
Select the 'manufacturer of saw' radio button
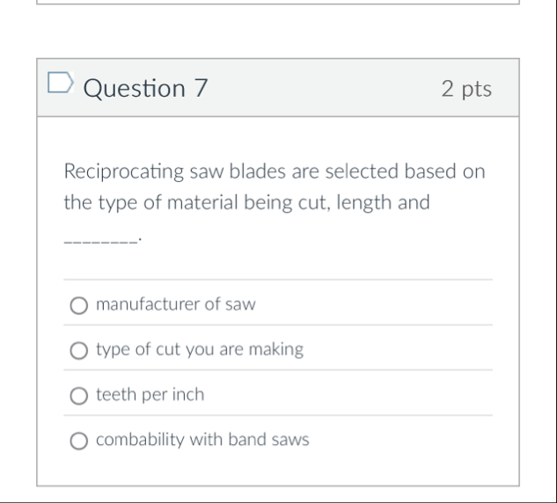click(x=79, y=305)
